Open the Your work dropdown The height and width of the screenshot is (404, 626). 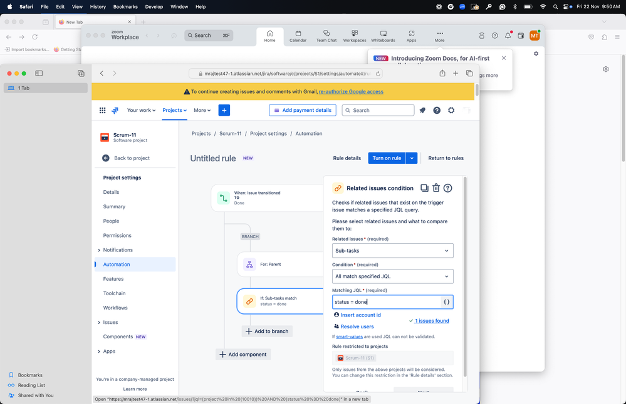[141, 110]
